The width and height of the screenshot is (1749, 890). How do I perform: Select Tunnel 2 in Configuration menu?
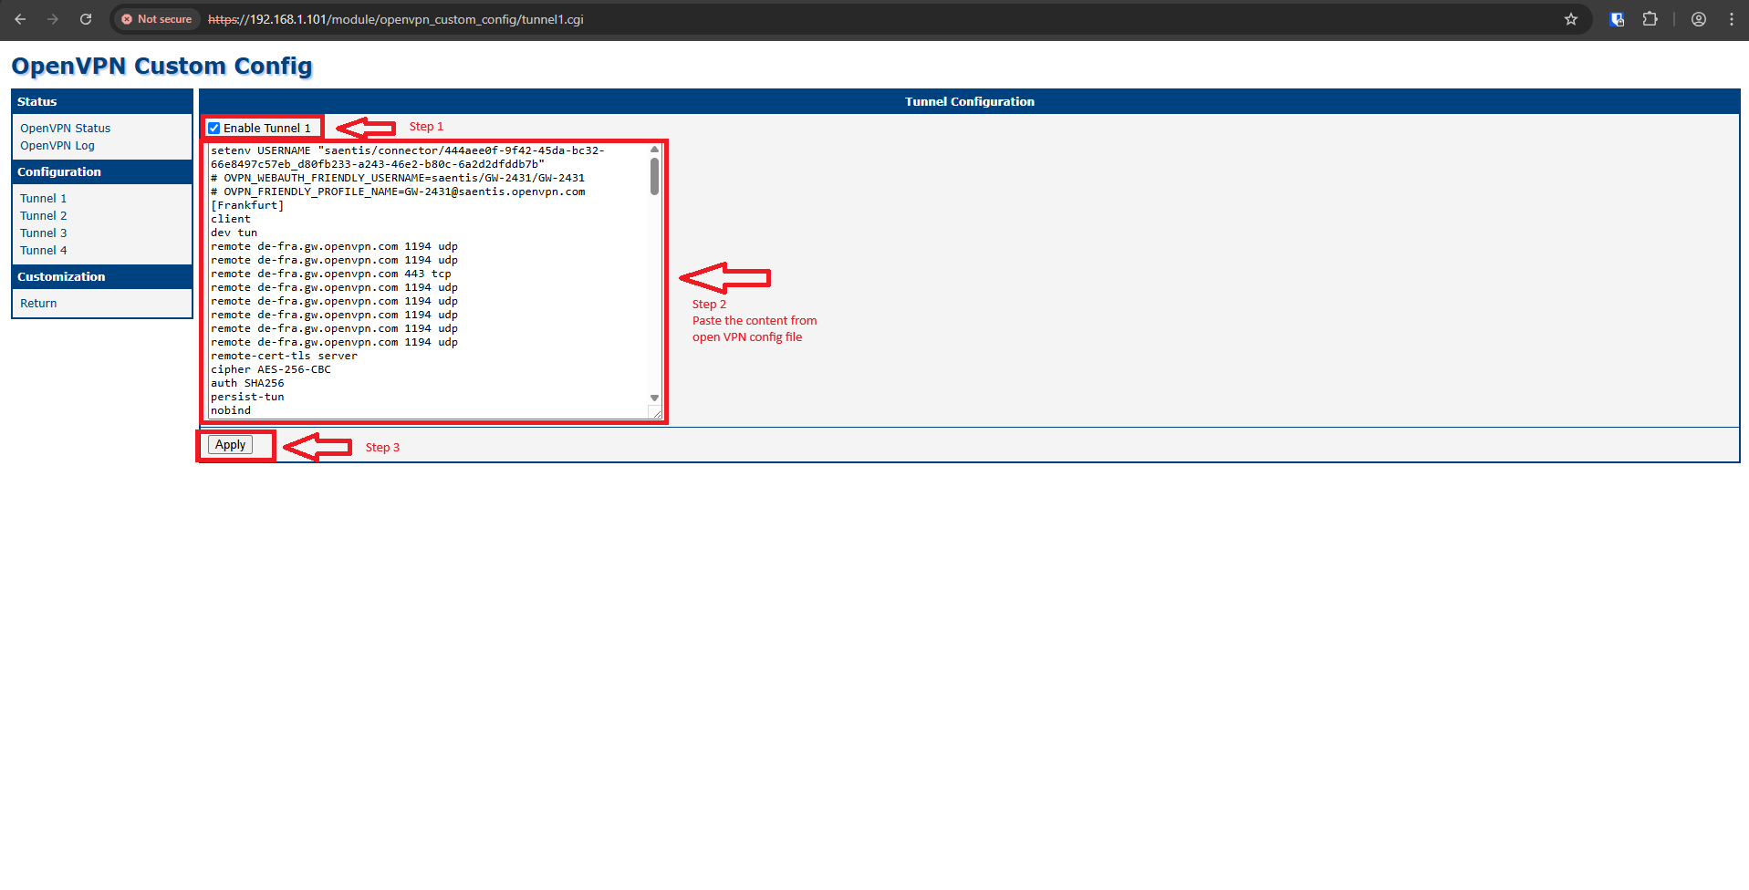[44, 216]
